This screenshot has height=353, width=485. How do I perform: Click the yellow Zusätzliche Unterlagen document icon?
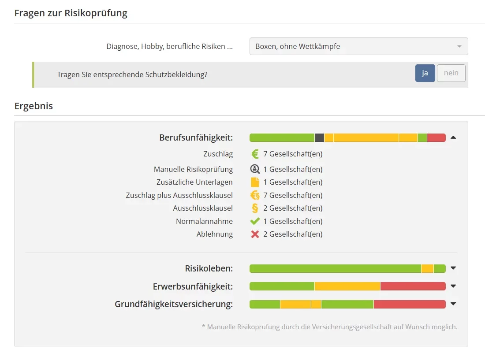(x=255, y=182)
